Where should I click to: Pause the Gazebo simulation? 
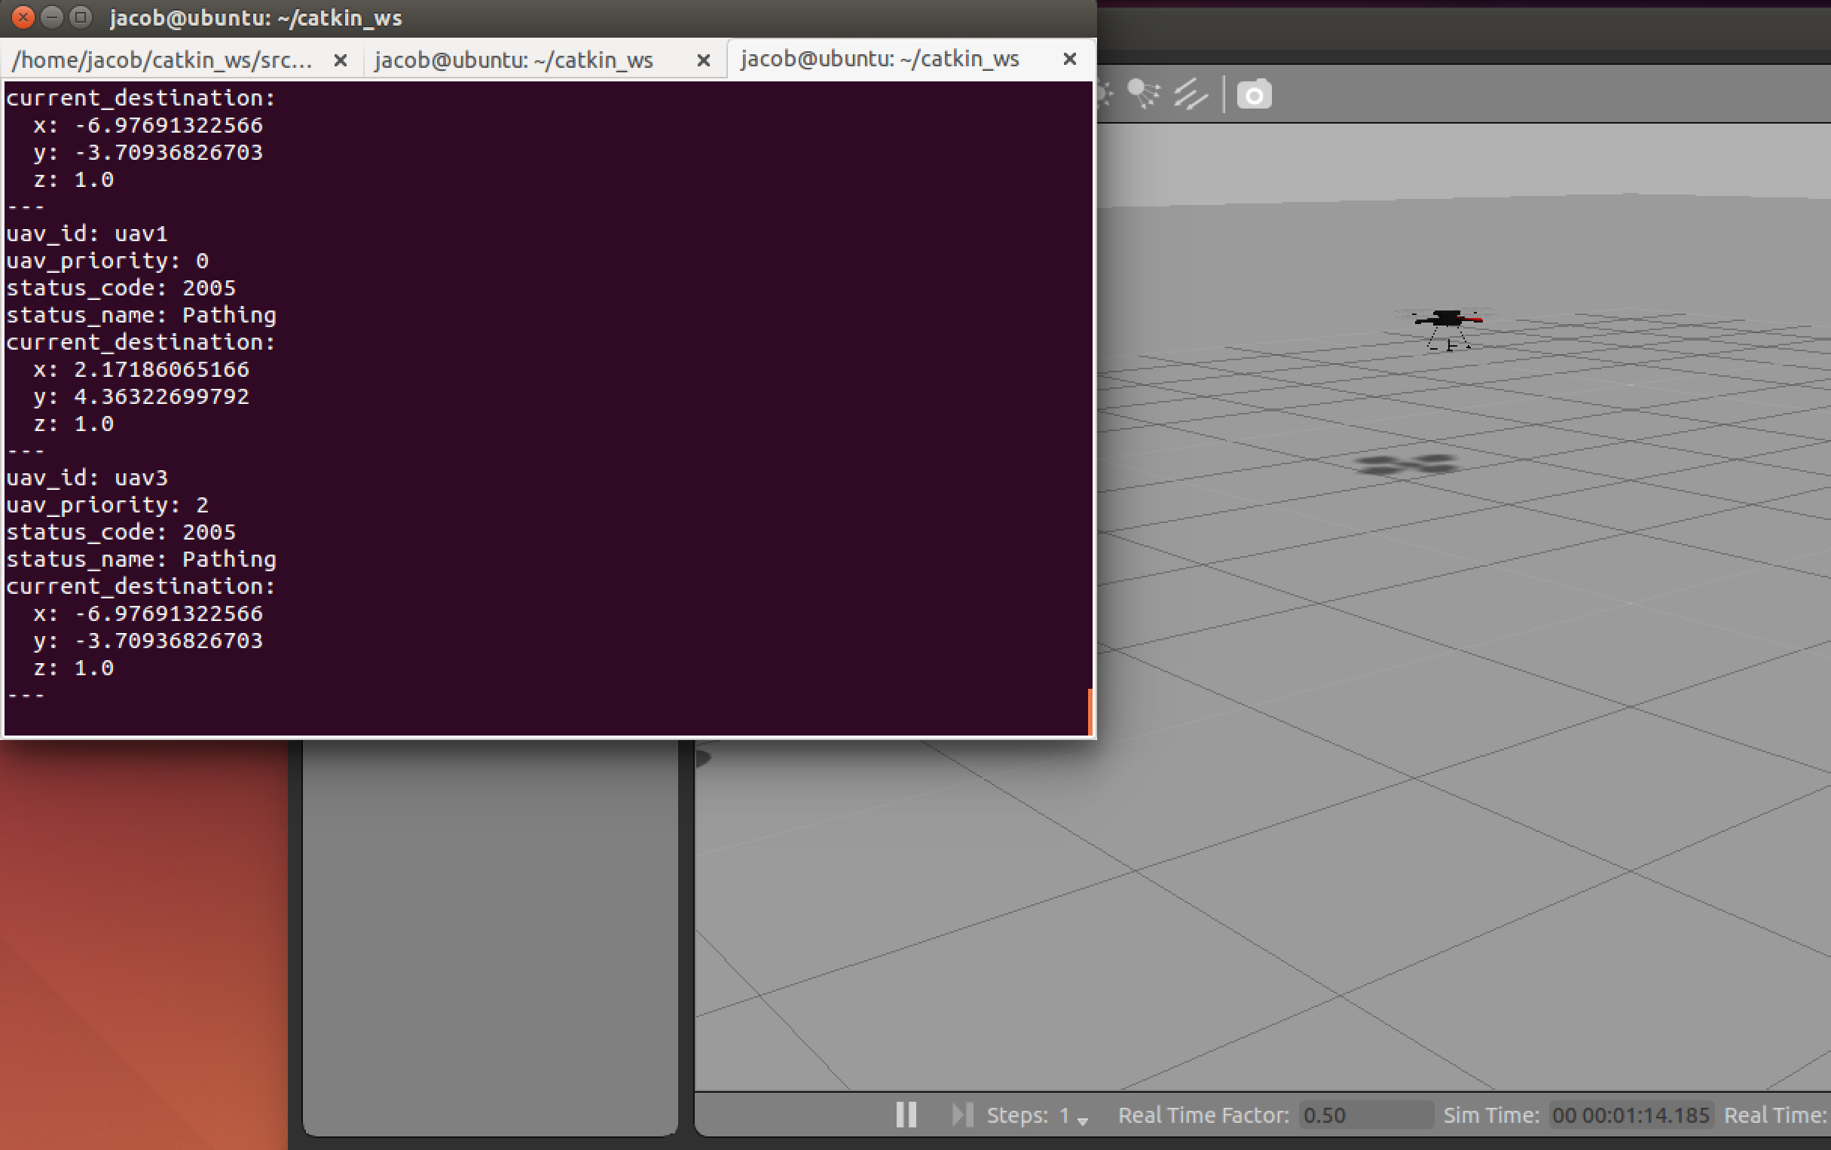[906, 1115]
